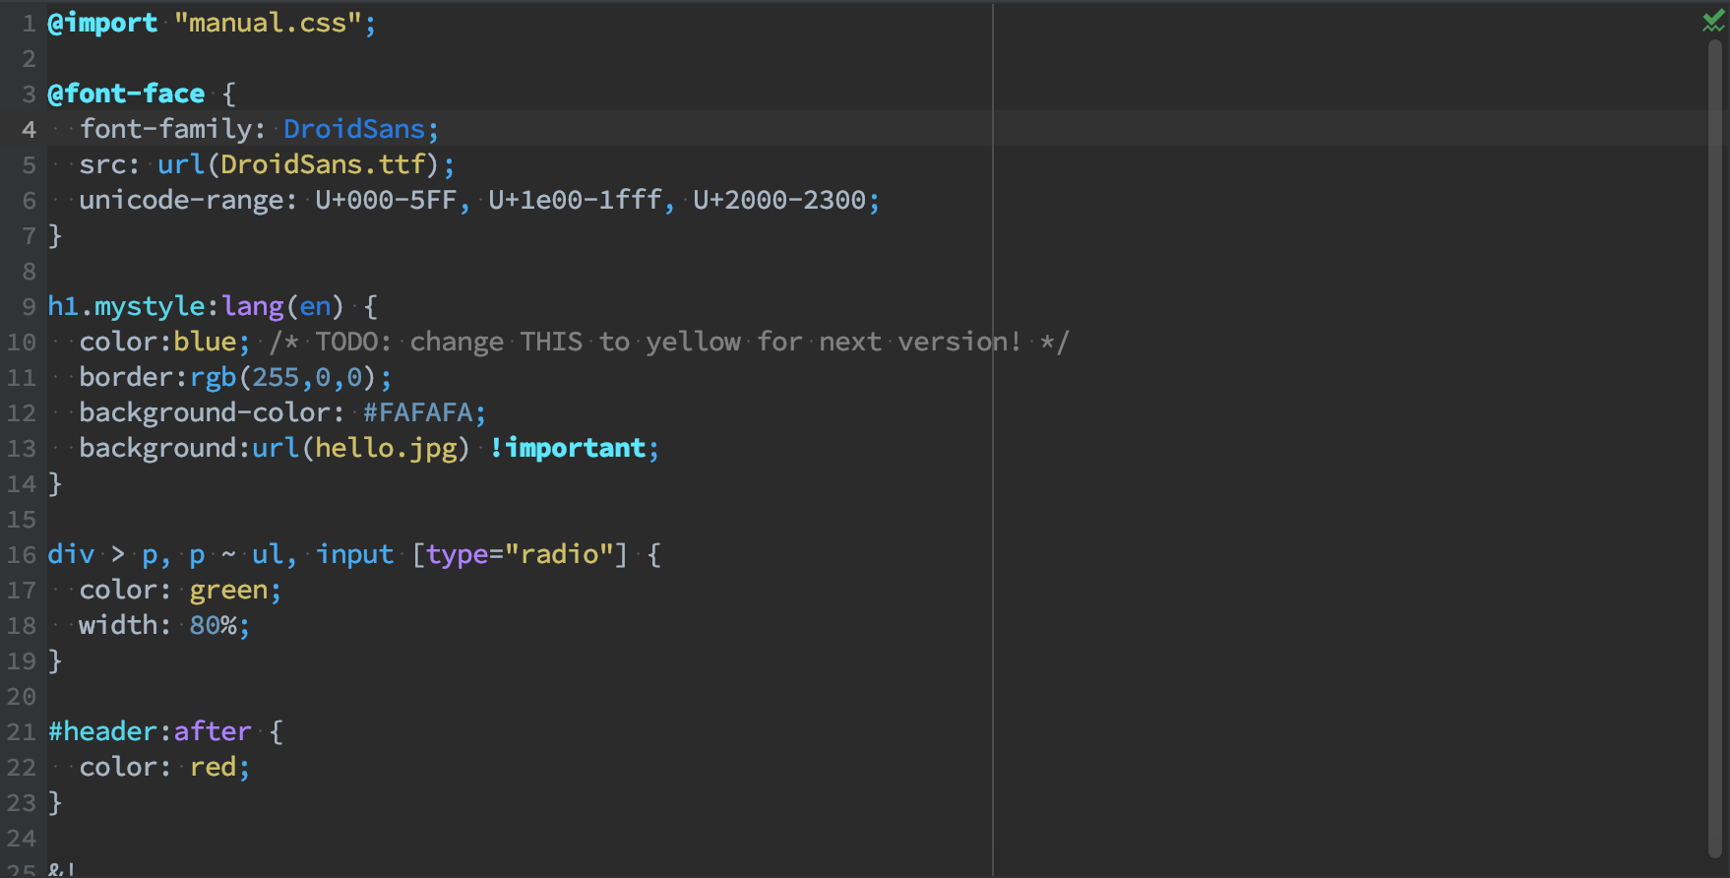Image resolution: width=1730 pixels, height=878 pixels.
Task: Click the "manual.css" string
Action: 268,23
